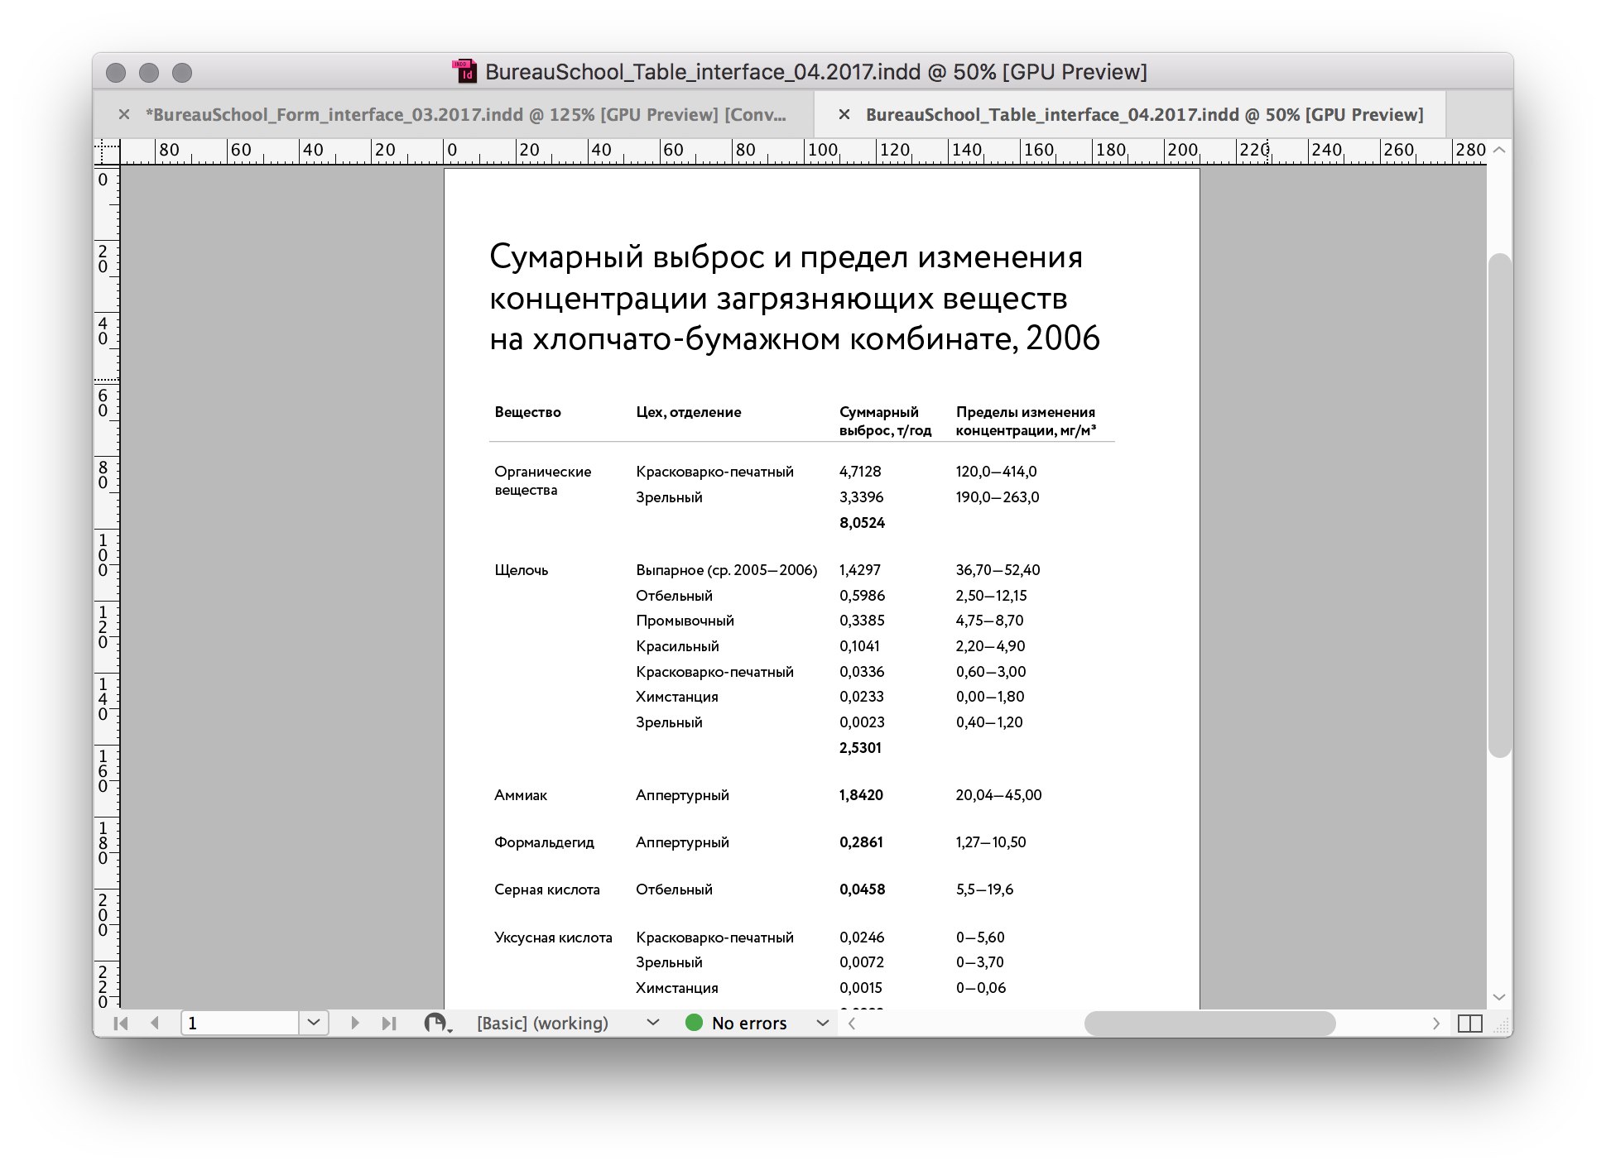Screen dimensions: 1606x1170
Task: Go to first page arrow
Action: (121, 1024)
